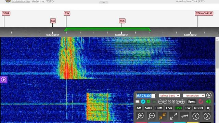The height and width of the screenshot is (123, 219).
Task: Select USB demodulation mode
Action: (179, 108)
